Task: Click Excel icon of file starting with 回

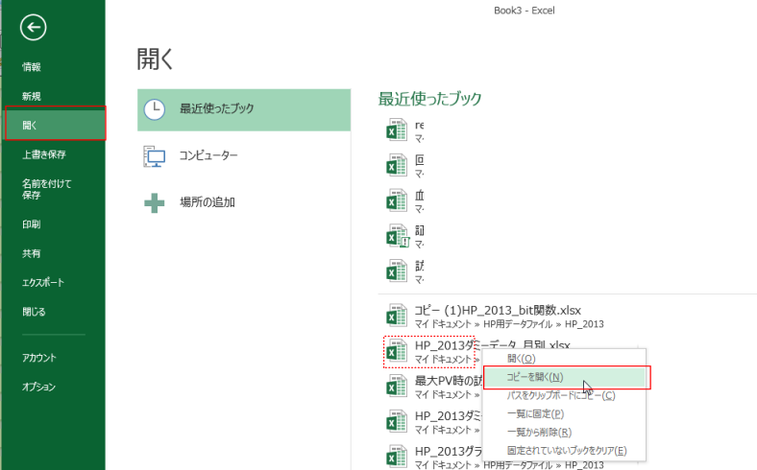Action: pyautogui.click(x=397, y=165)
